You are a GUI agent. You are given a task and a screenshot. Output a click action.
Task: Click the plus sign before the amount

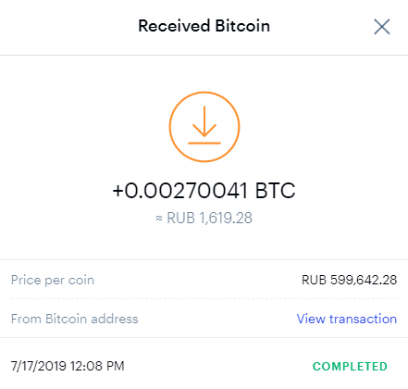118,191
